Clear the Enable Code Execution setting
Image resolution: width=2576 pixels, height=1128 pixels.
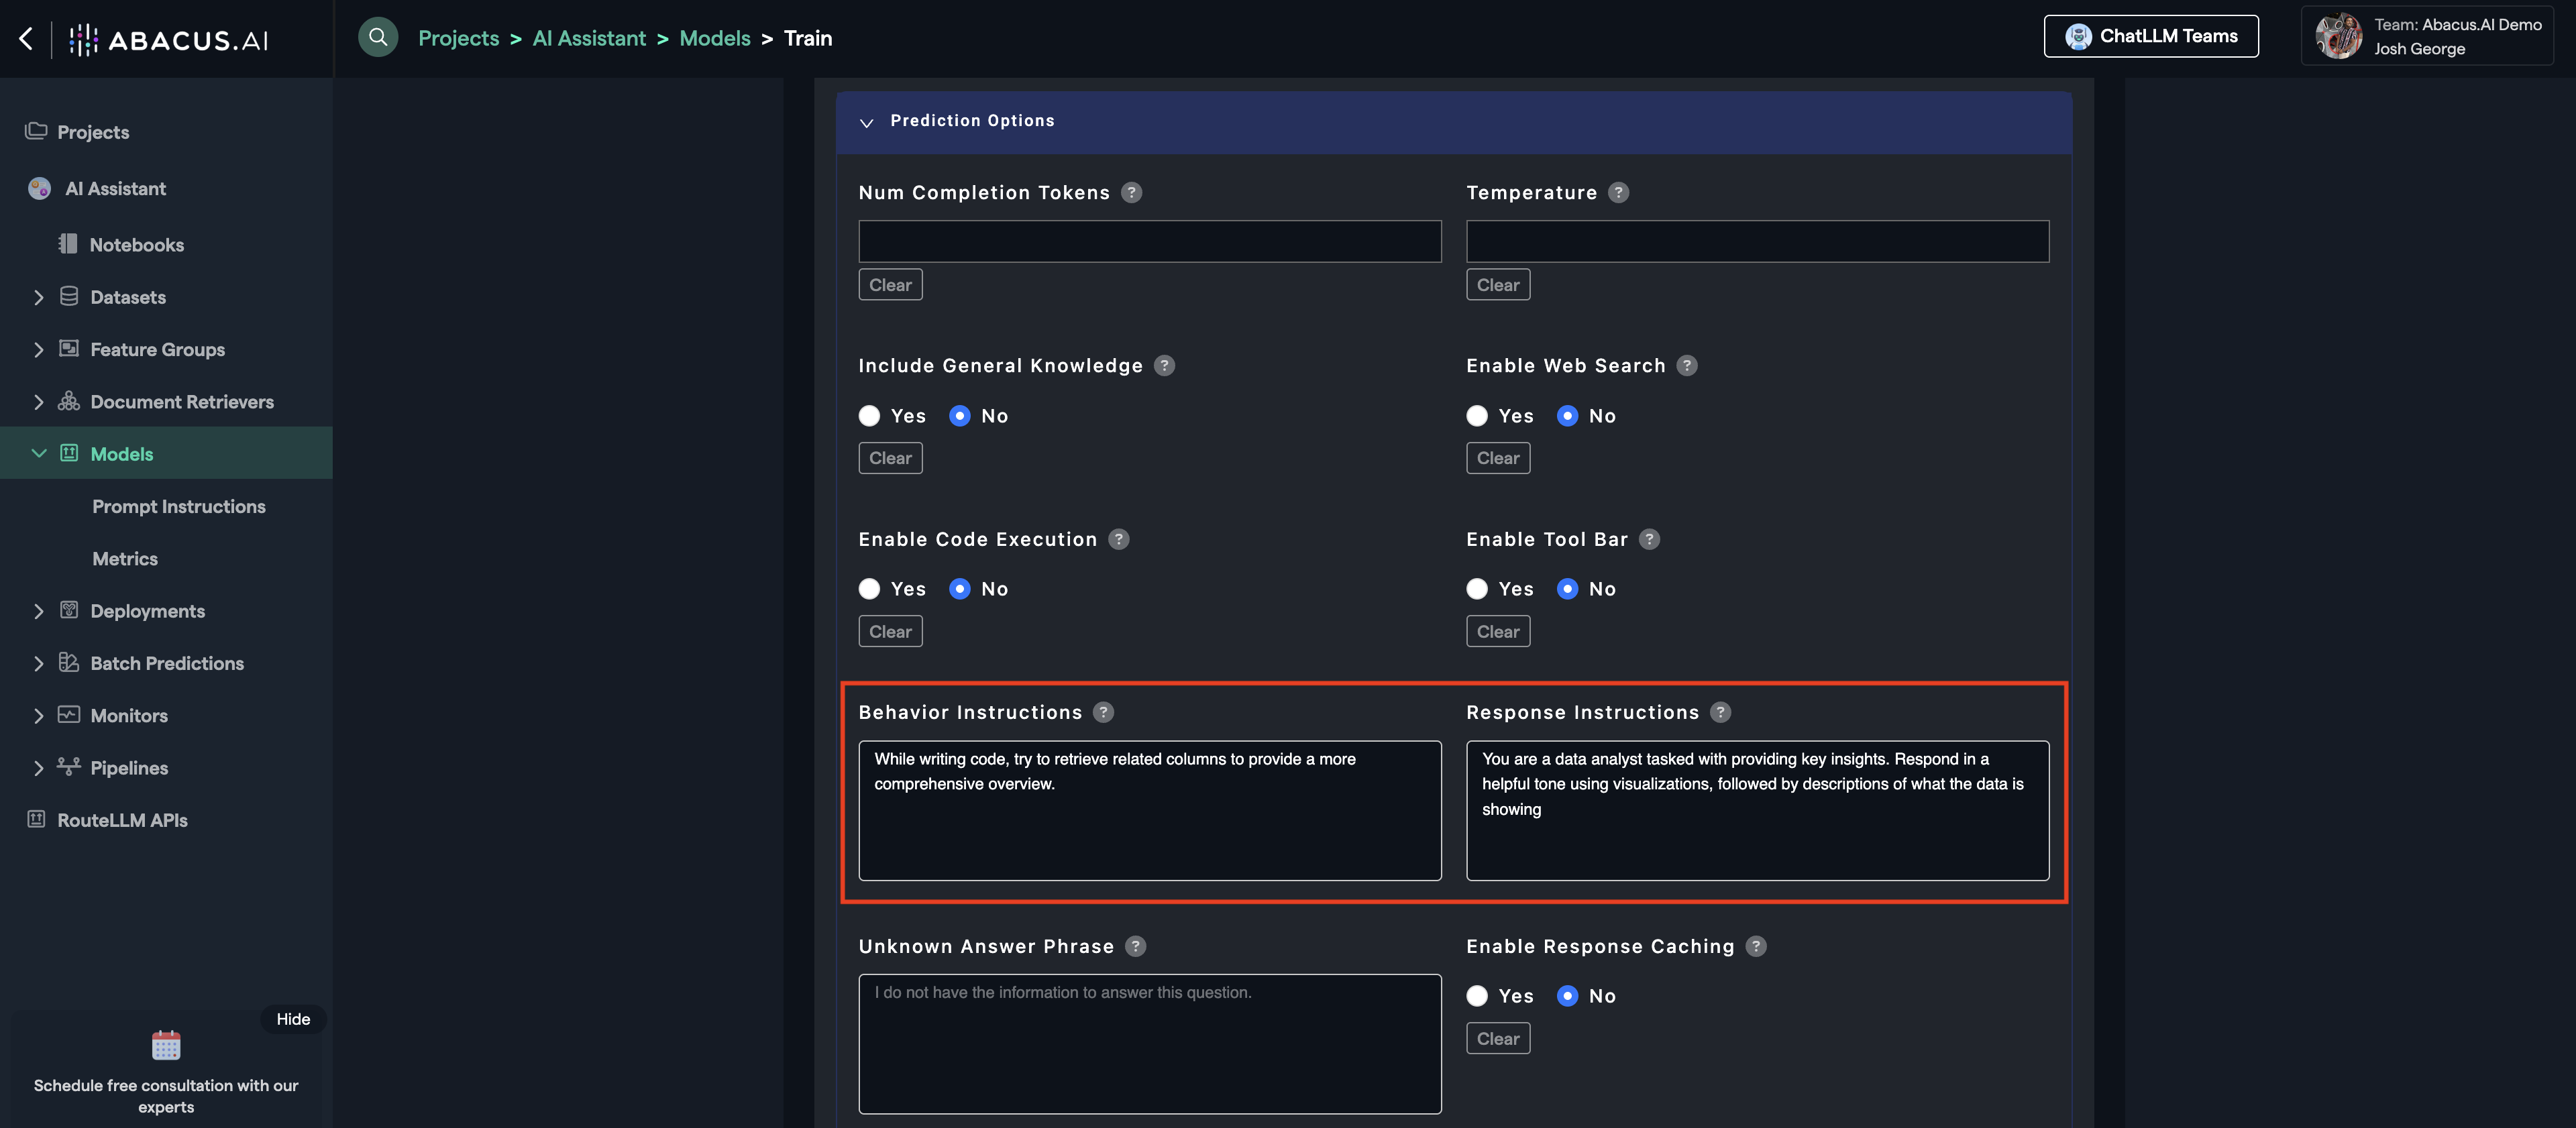click(x=890, y=631)
